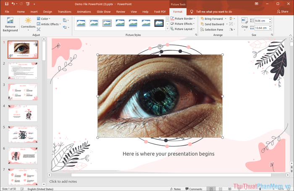Select slide 2 thumbnail
This screenshot has height=191, width=294.
(x=23, y=71)
